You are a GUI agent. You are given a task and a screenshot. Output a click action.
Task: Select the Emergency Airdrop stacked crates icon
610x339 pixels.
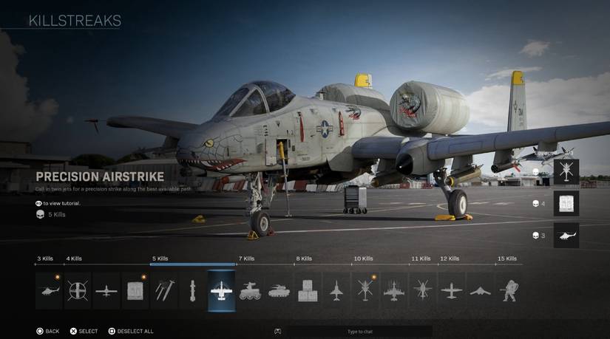tap(308, 290)
